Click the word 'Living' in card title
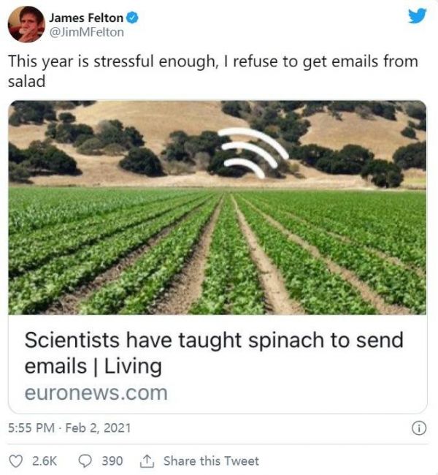Screen dimensions: 438x475 (x=134, y=365)
